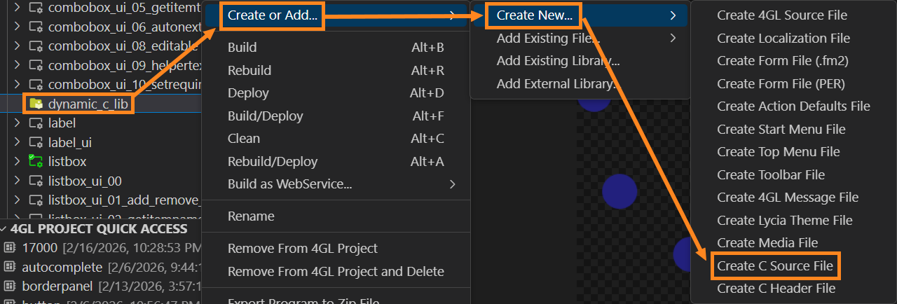
Task: Select Create Lycia Theme File
Action: [x=784, y=221]
